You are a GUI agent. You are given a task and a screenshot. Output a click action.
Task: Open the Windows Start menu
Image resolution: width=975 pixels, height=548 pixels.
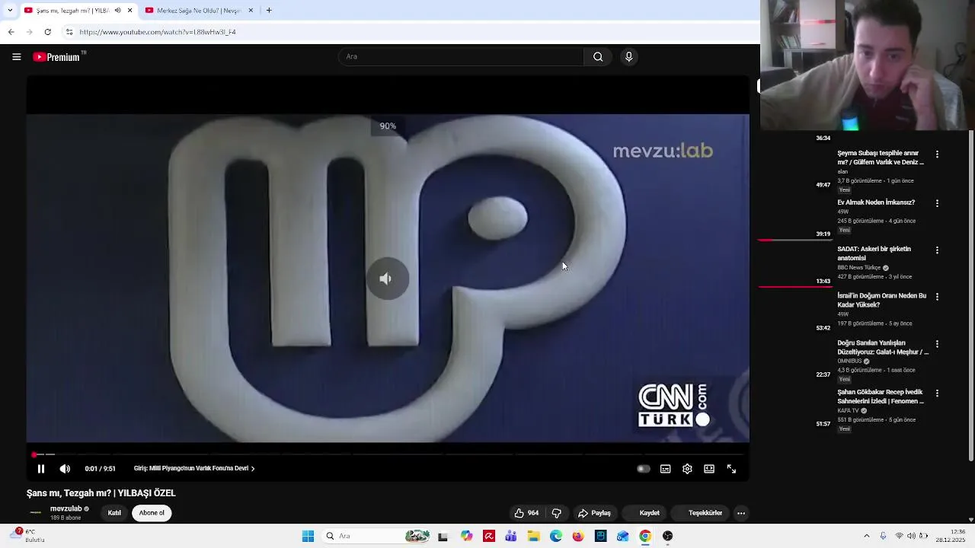308,536
